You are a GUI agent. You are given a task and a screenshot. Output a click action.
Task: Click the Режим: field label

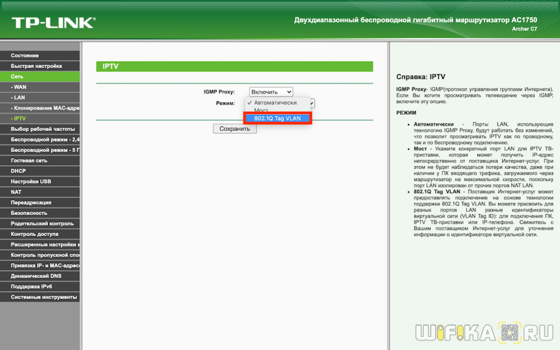pyautogui.click(x=225, y=103)
